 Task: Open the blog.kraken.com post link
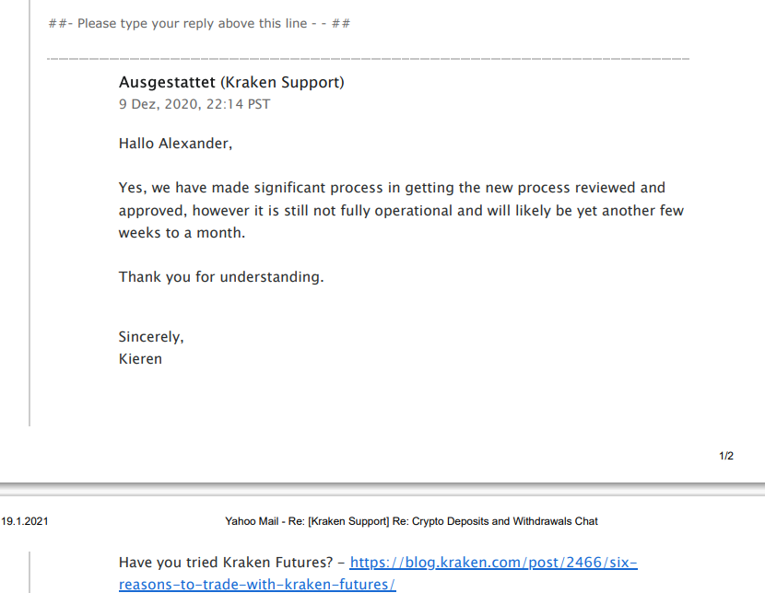click(x=493, y=563)
